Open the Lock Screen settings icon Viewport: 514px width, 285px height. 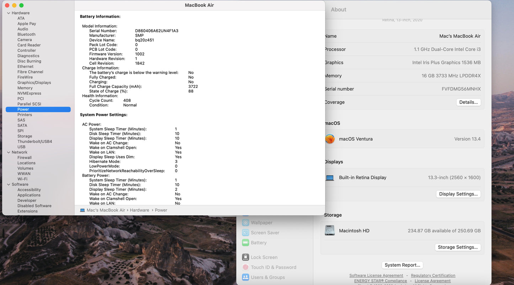tap(245, 257)
